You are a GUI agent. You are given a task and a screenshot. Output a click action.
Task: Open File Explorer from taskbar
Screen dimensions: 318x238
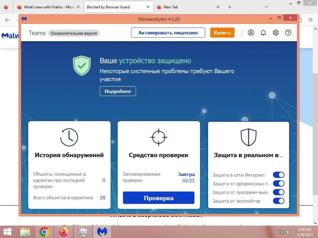25,232
